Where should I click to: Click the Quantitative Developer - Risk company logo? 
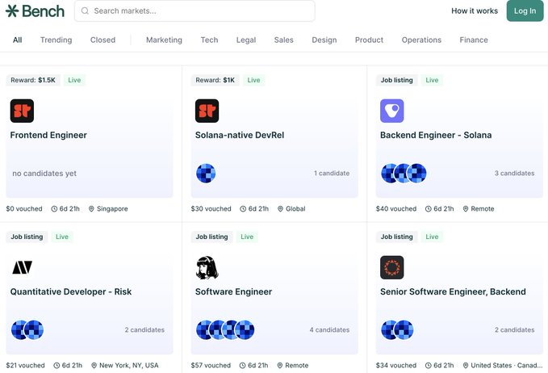tap(22, 267)
